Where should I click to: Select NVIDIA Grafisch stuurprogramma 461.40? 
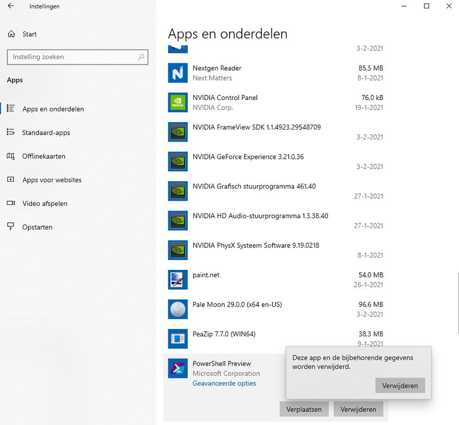[x=254, y=186]
